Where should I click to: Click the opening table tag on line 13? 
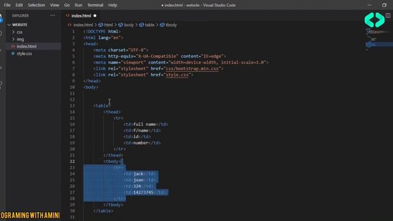[102, 106]
